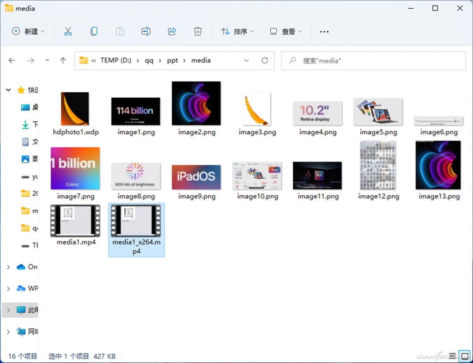Open the 排序 sort dropdown

pos(237,31)
